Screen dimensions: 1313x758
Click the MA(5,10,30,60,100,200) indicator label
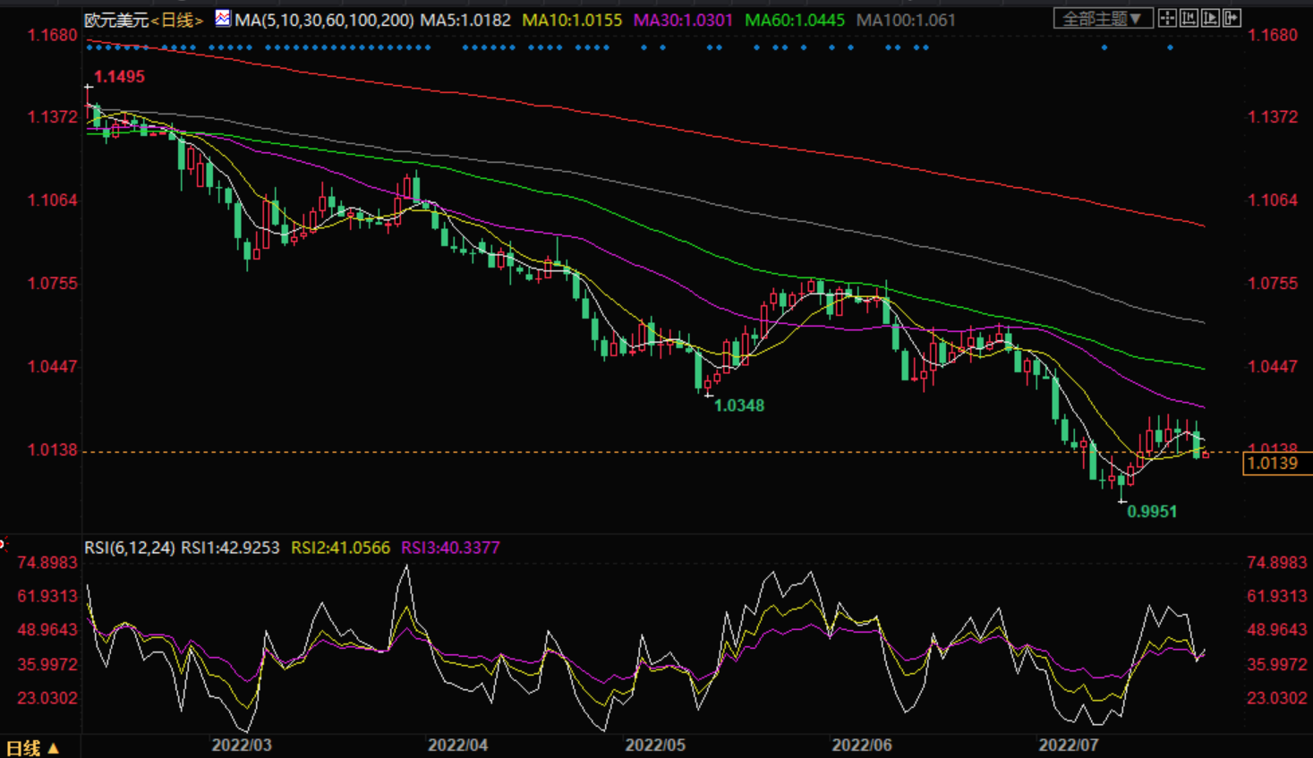[x=324, y=20]
